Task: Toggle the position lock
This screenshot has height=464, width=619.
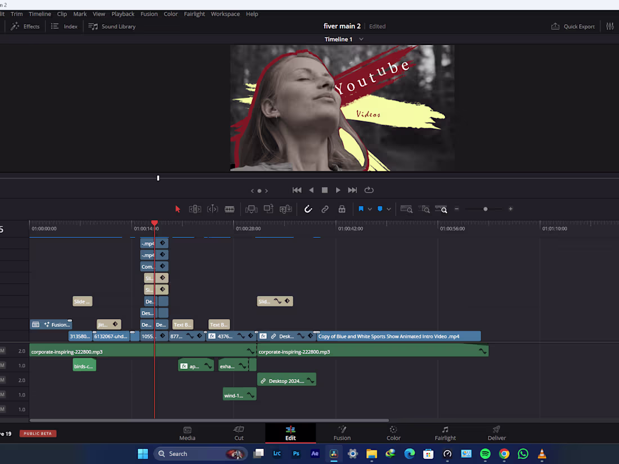Action: coord(342,209)
